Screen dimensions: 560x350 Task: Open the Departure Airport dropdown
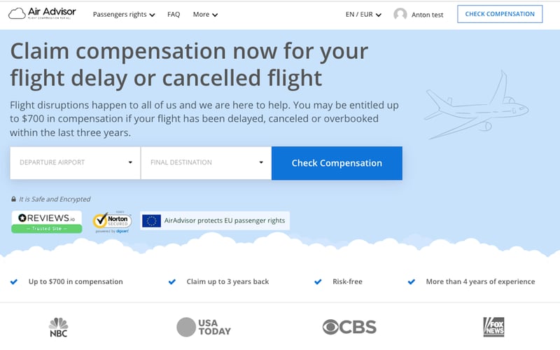click(x=76, y=162)
